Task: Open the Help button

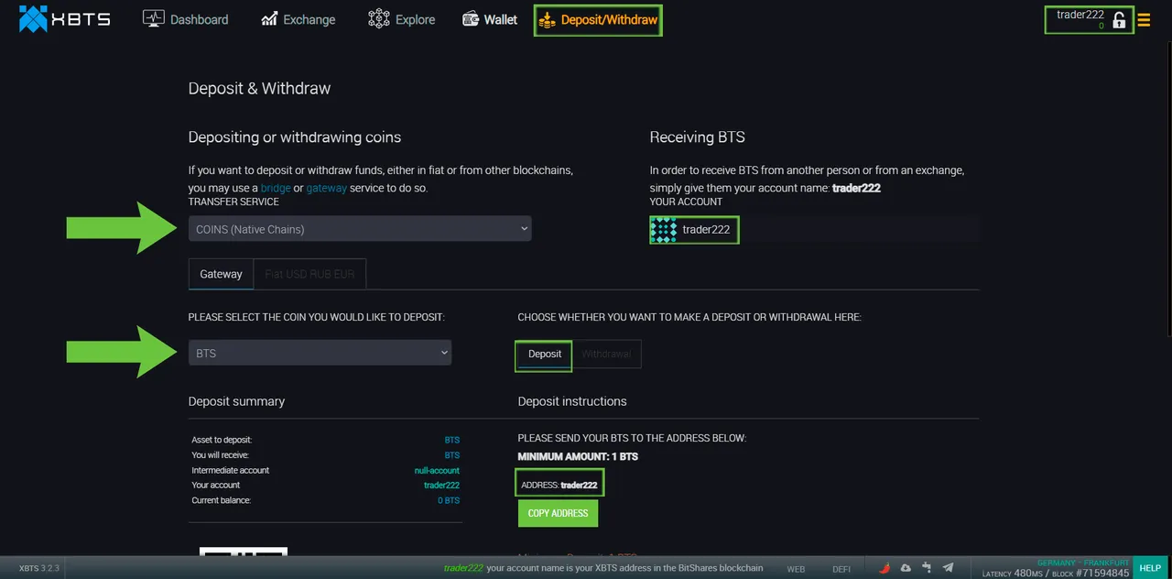Action: click(1150, 568)
